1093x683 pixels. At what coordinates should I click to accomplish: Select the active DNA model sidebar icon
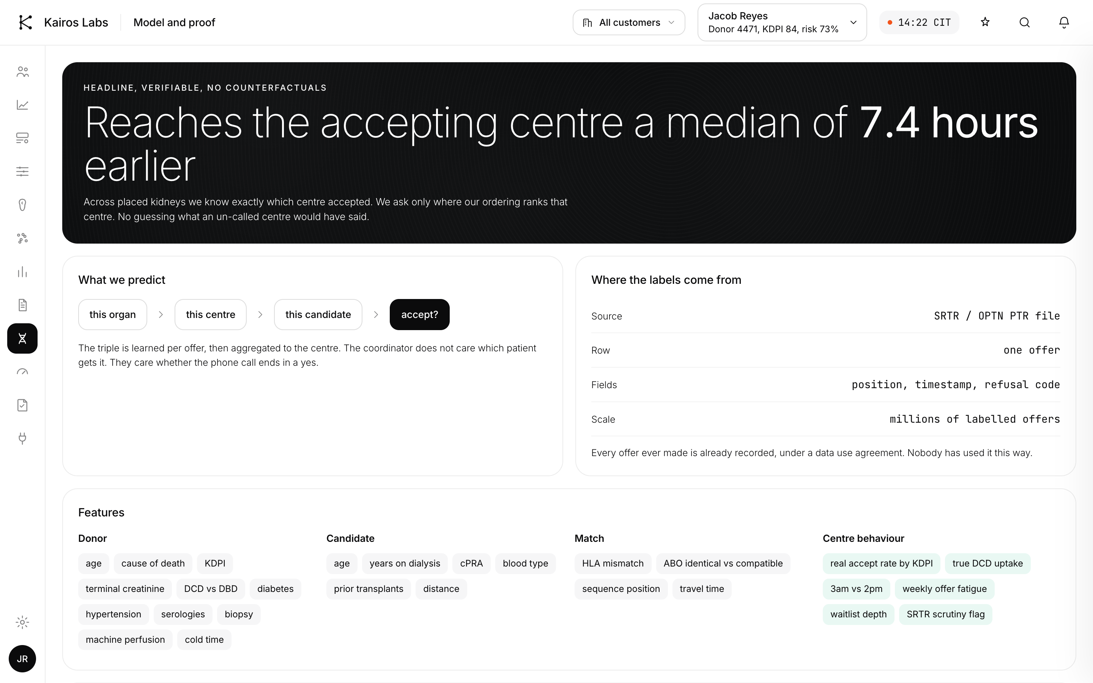coord(22,338)
